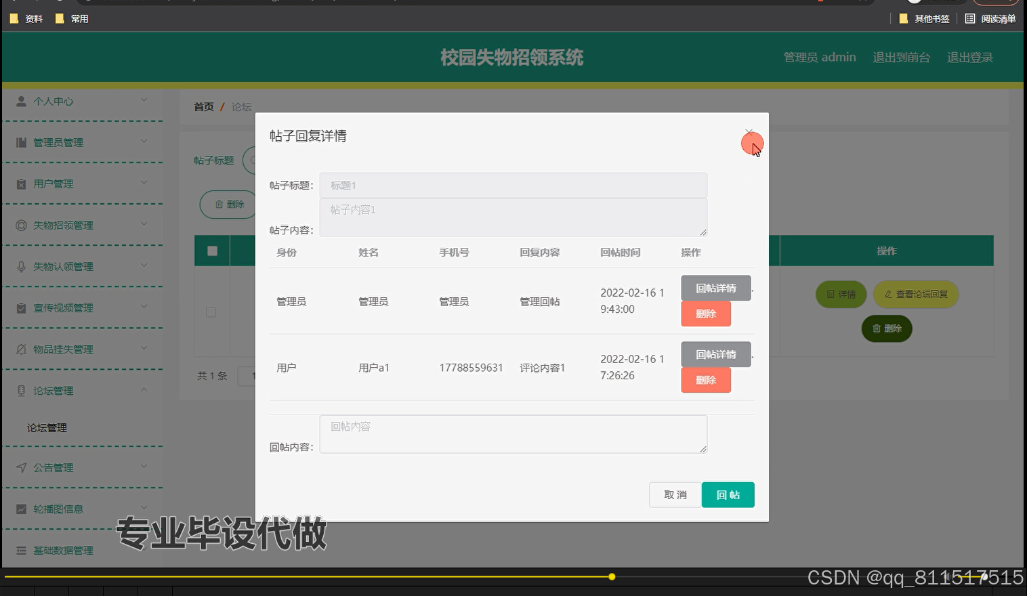Tick the forum row checkbox
This screenshot has width=1027, height=596.
coord(211,312)
